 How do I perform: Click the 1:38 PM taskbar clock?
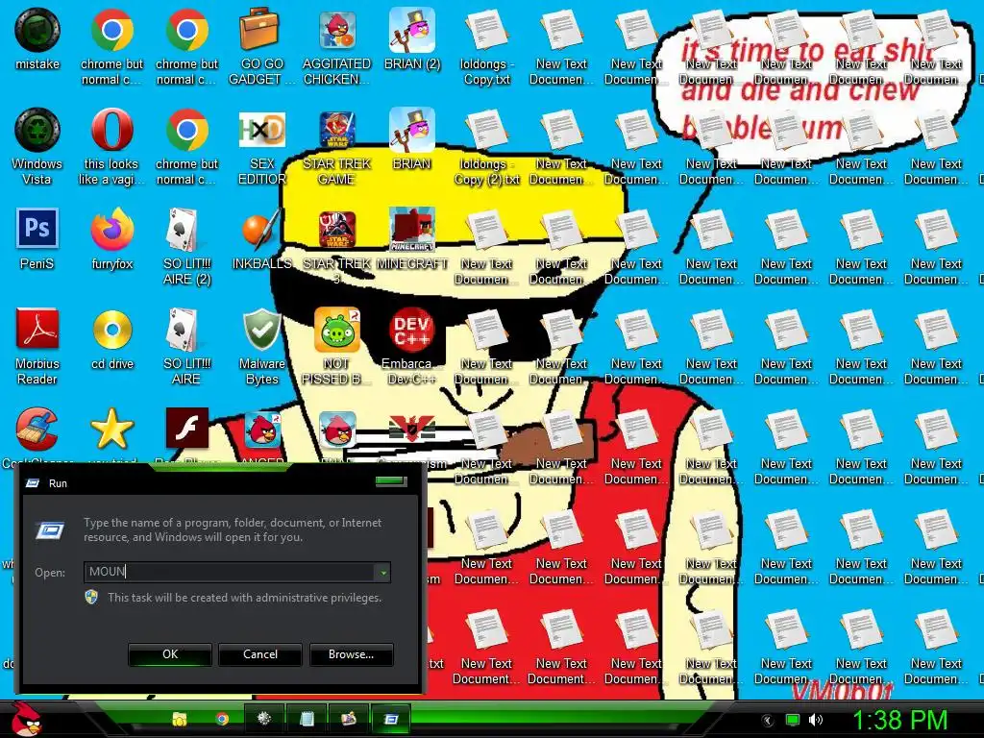(x=899, y=720)
